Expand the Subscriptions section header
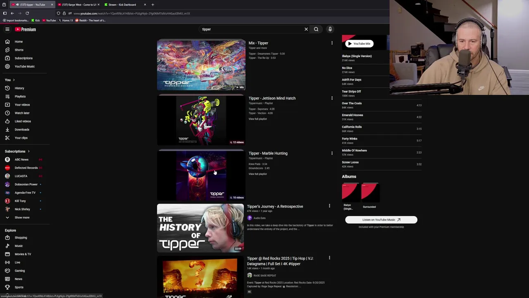This screenshot has width=529, height=298. tap(17, 151)
